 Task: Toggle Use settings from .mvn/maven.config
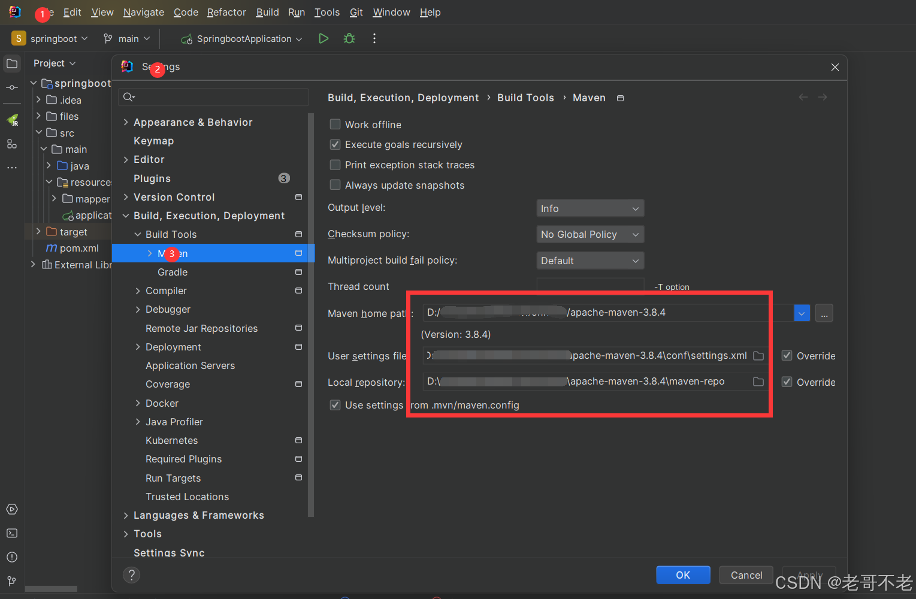pos(335,405)
